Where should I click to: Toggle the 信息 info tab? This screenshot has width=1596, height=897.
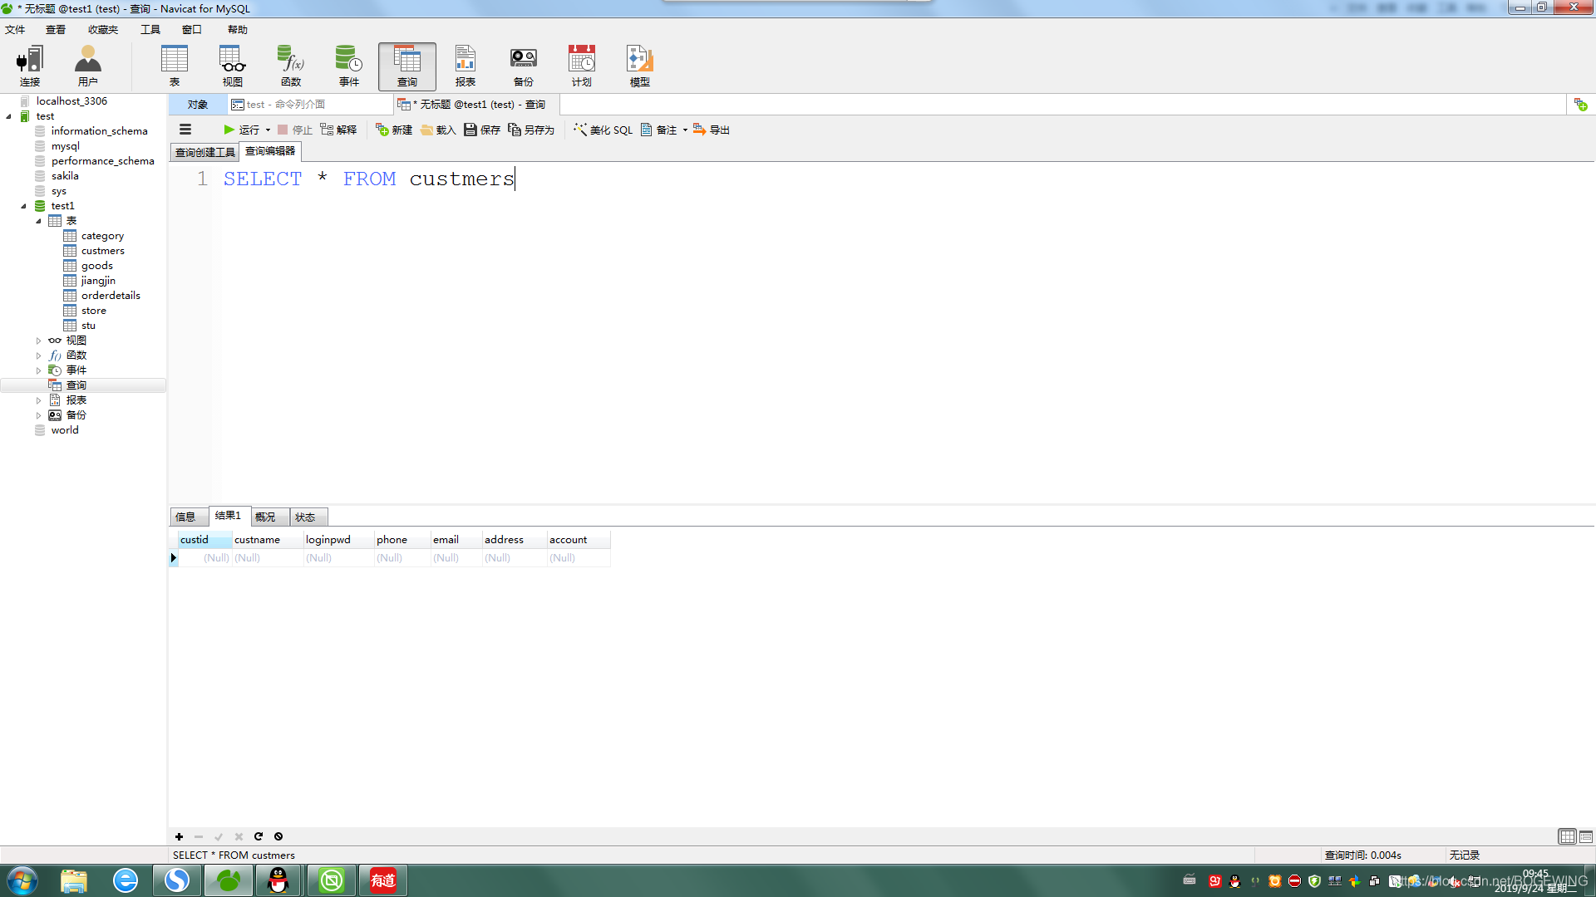click(187, 516)
